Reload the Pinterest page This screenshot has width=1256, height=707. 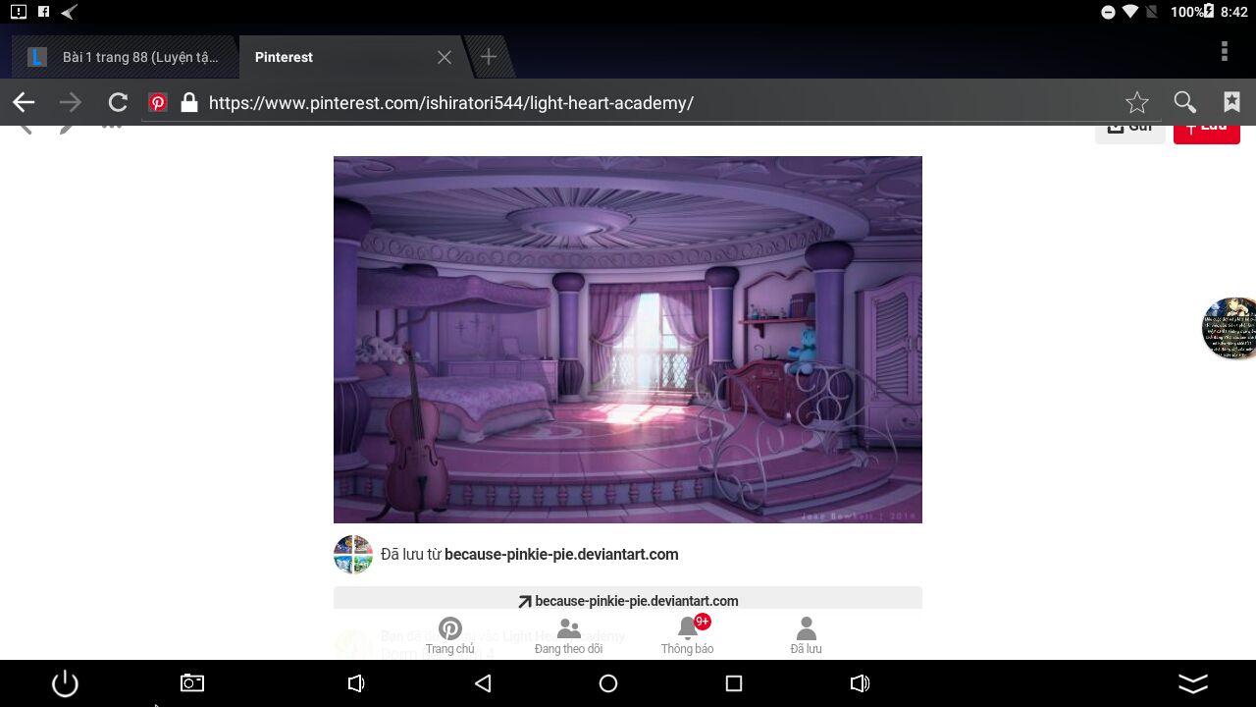pos(118,102)
